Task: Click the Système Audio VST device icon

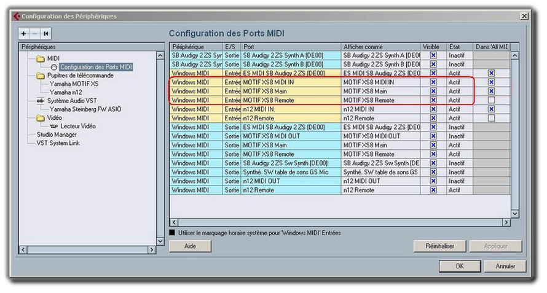Action: 41,101
